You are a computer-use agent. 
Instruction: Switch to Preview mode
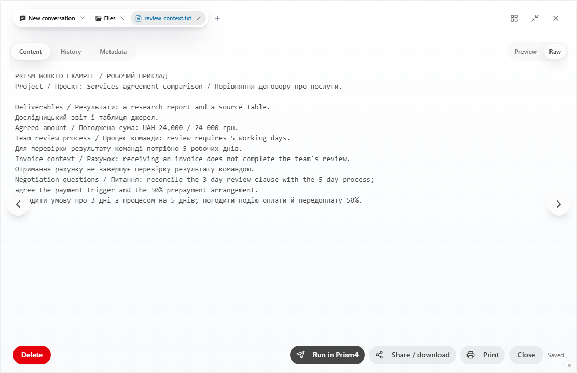coord(525,52)
